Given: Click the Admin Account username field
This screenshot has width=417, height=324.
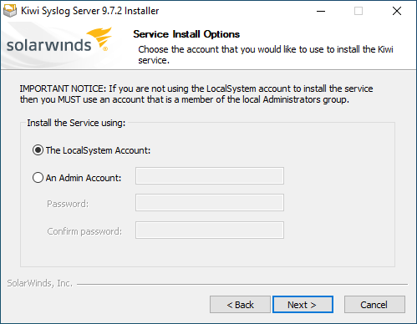Looking at the screenshot, I should [x=210, y=175].
